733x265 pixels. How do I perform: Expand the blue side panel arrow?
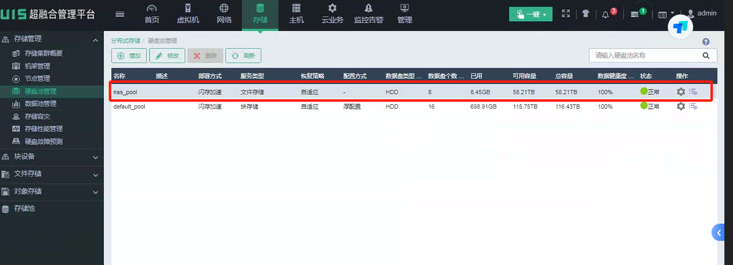click(x=718, y=233)
